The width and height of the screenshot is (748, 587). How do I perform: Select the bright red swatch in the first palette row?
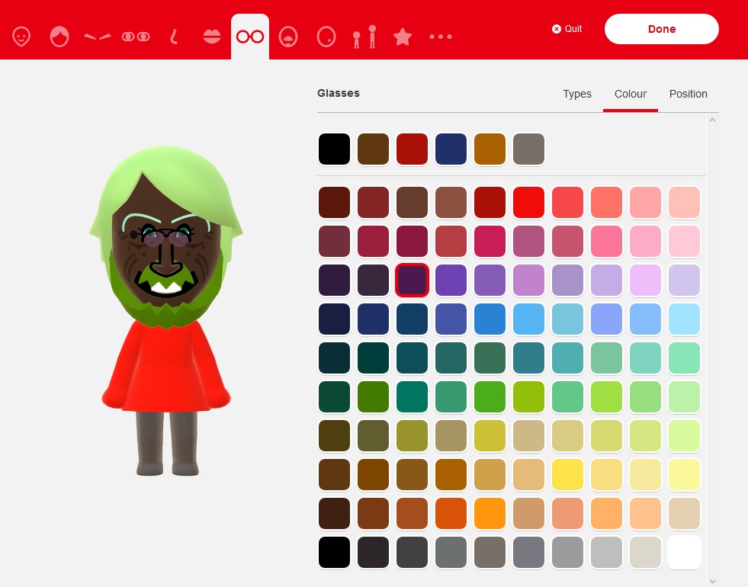point(528,203)
